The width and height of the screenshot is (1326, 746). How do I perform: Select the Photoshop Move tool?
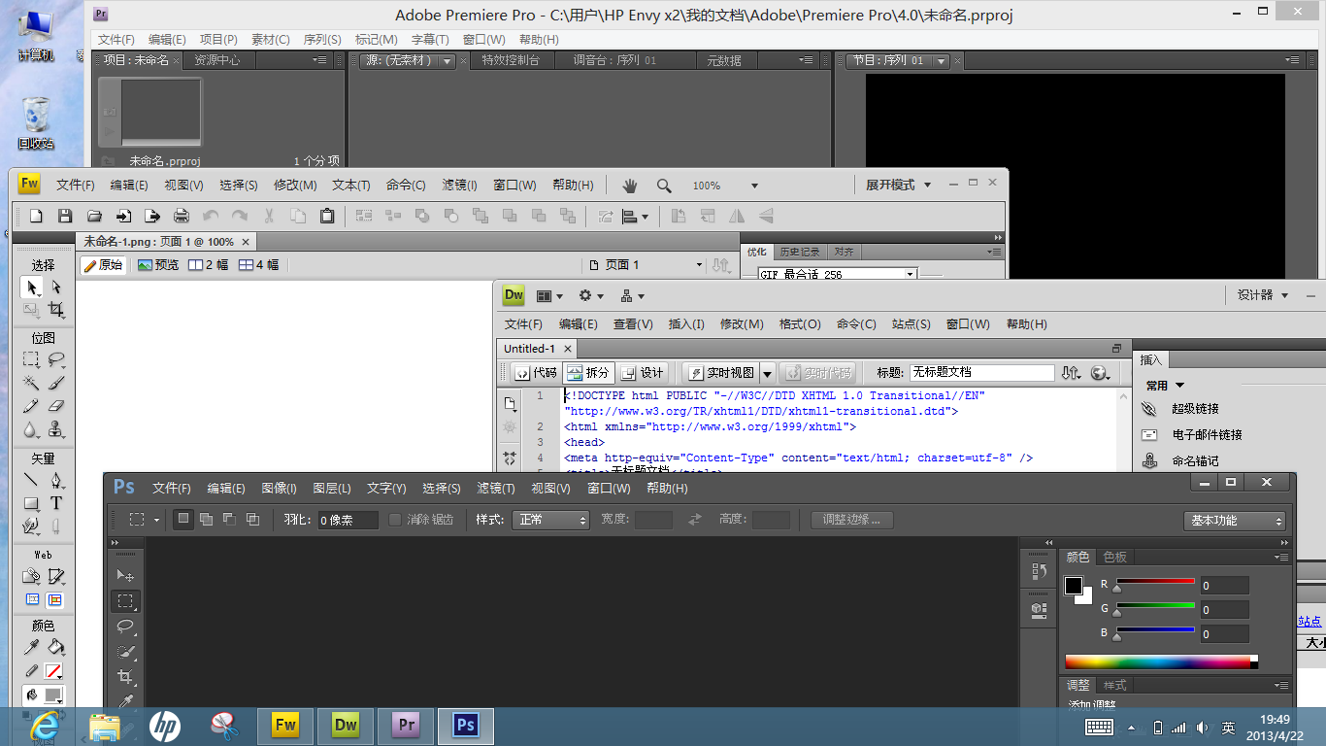[x=125, y=576]
